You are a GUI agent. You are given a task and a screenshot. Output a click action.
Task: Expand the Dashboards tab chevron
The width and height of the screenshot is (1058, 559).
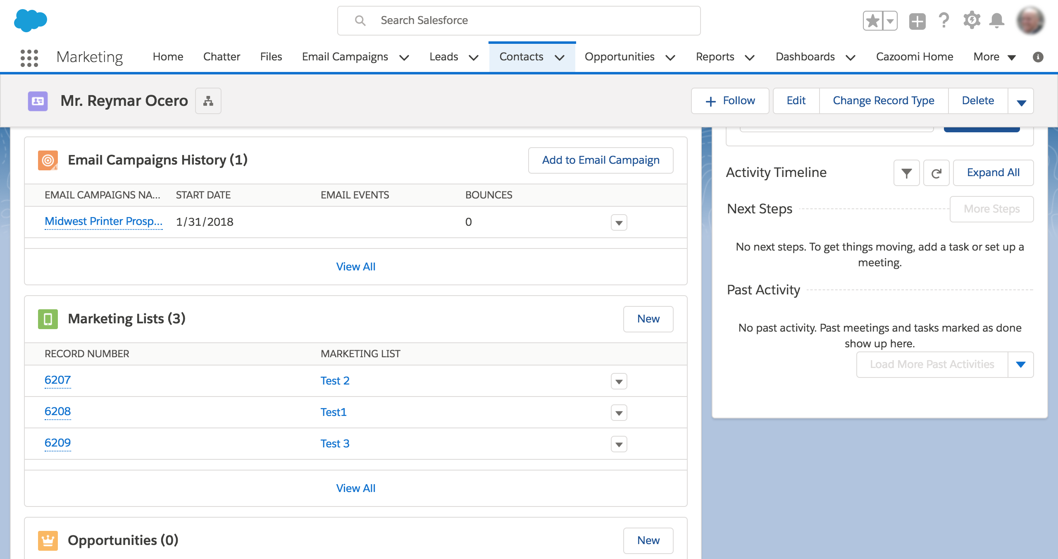click(x=850, y=57)
